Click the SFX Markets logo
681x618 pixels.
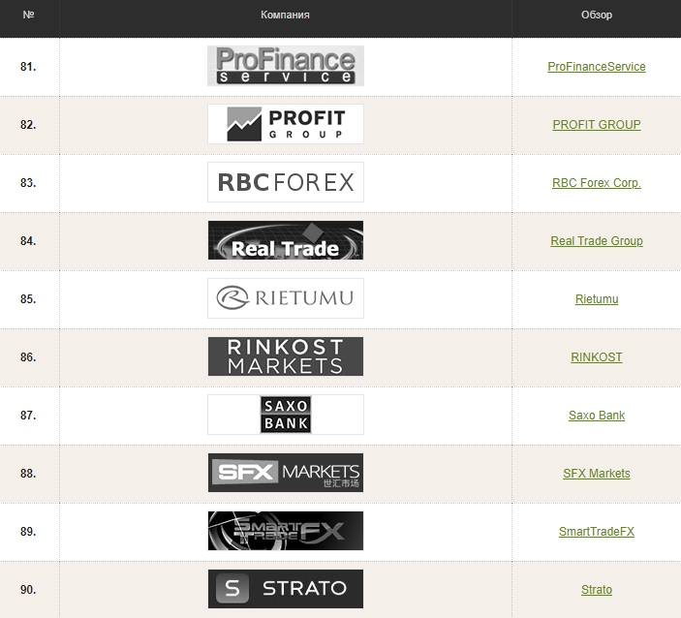point(285,473)
